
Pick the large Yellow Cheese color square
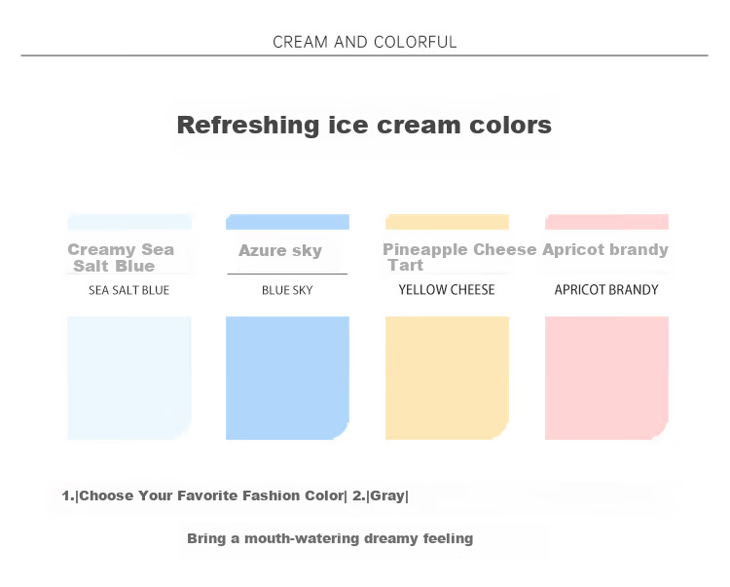447,378
